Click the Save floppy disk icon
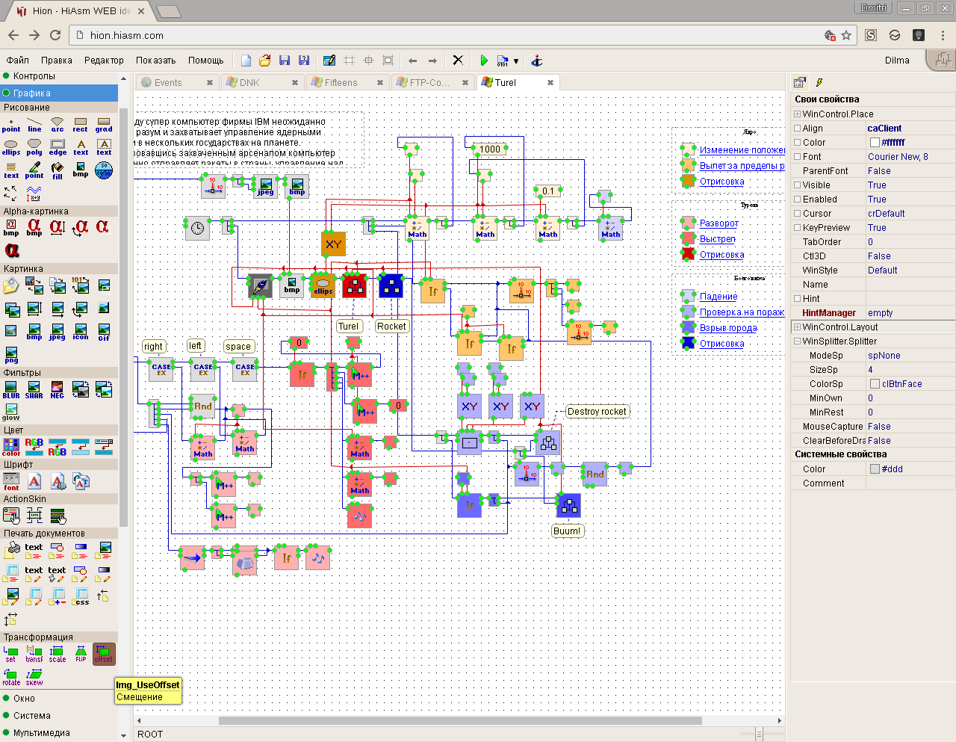The height and width of the screenshot is (742, 956). pyautogui.click(x=285, y=61)
